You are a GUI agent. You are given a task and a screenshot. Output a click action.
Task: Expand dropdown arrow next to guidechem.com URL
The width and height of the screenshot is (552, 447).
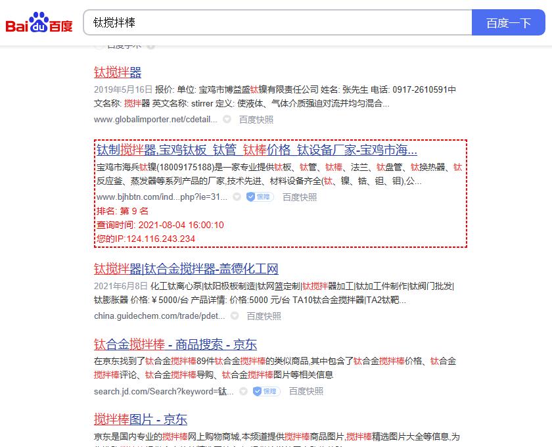[x=235, y=316]
